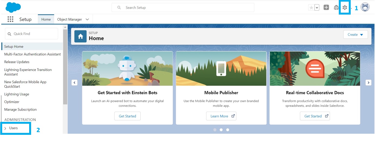375x141 pixels.
Task: Switch to the Object Manager tab
Action: 69,19
